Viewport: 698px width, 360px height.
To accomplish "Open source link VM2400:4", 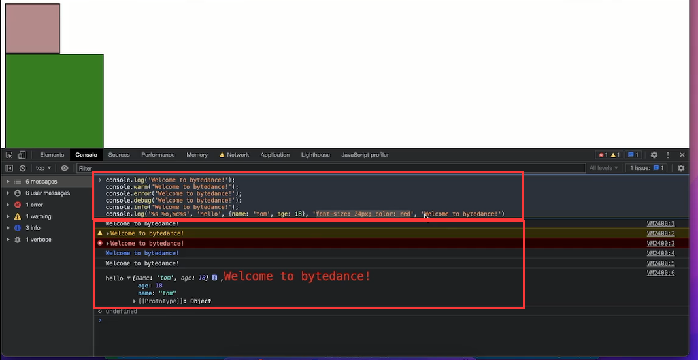I will [x=661, y=254].
